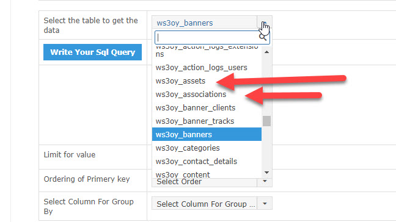Select the ws3oy_assets table option
The width and height of the screenshot is (396, 222).
(x=207, y=81)
